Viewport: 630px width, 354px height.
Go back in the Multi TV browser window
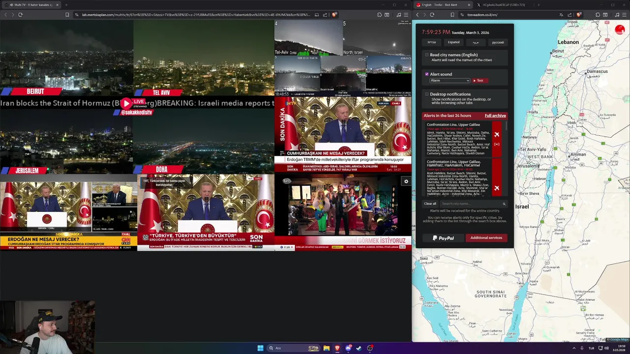point(5,15)
